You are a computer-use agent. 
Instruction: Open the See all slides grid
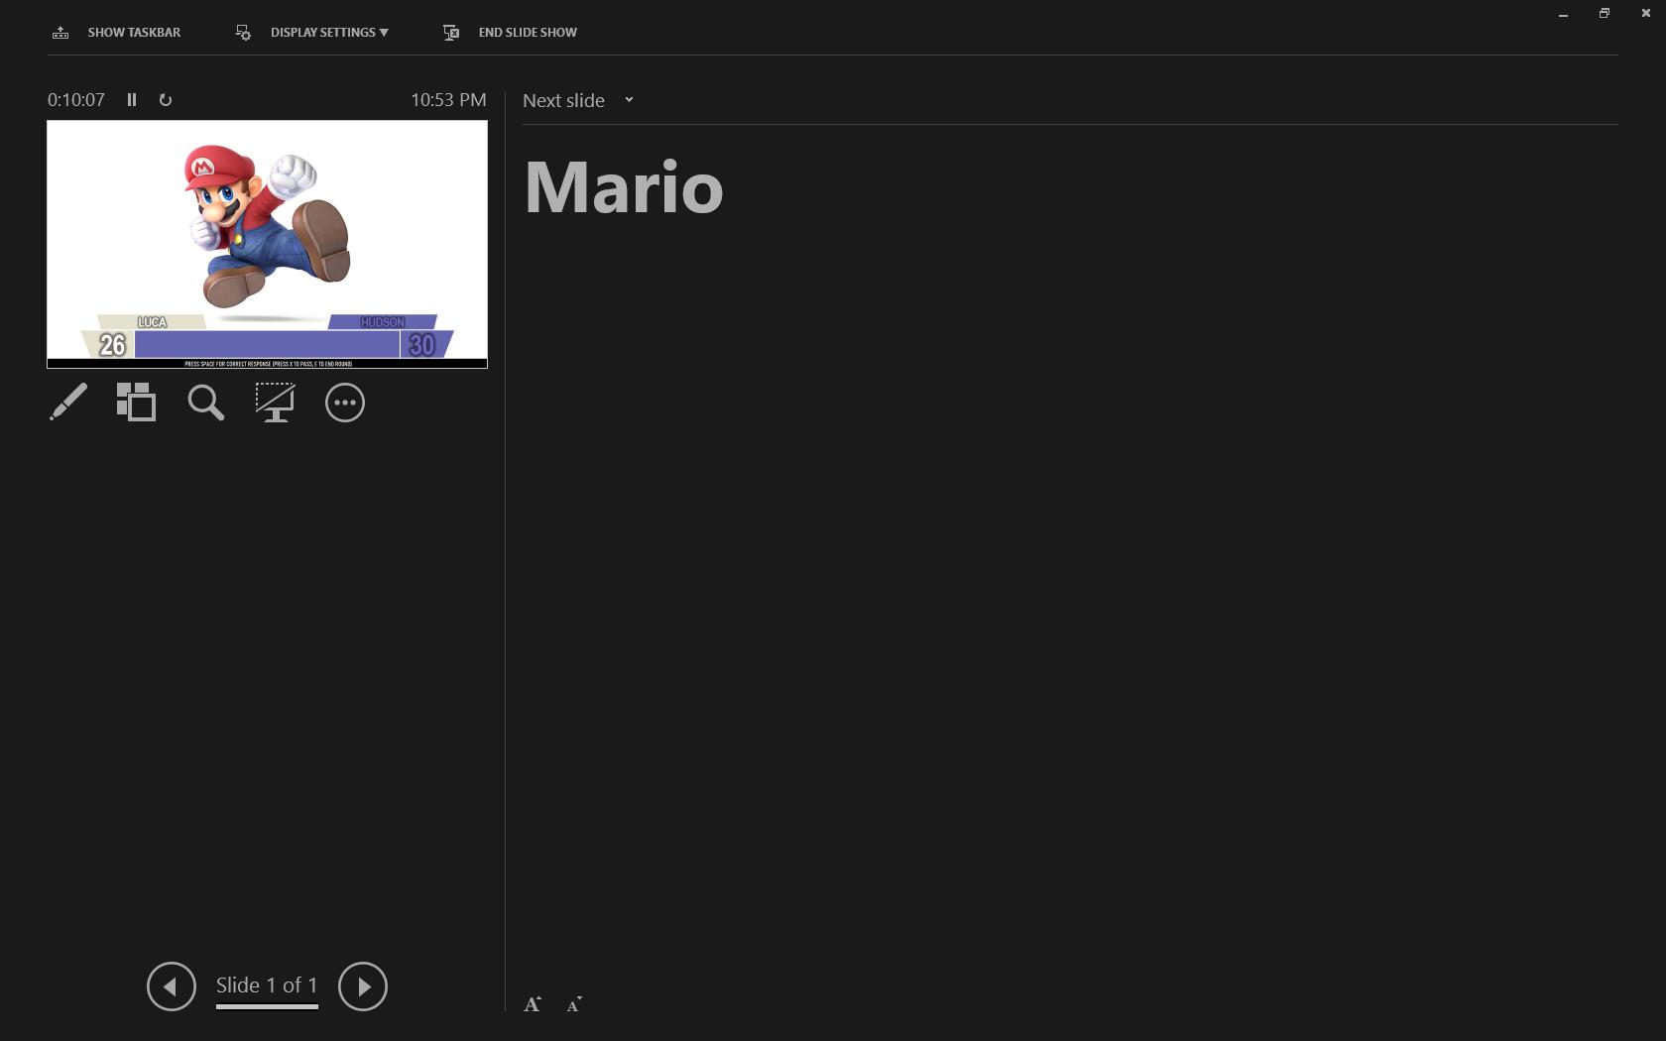pos(137,403)
